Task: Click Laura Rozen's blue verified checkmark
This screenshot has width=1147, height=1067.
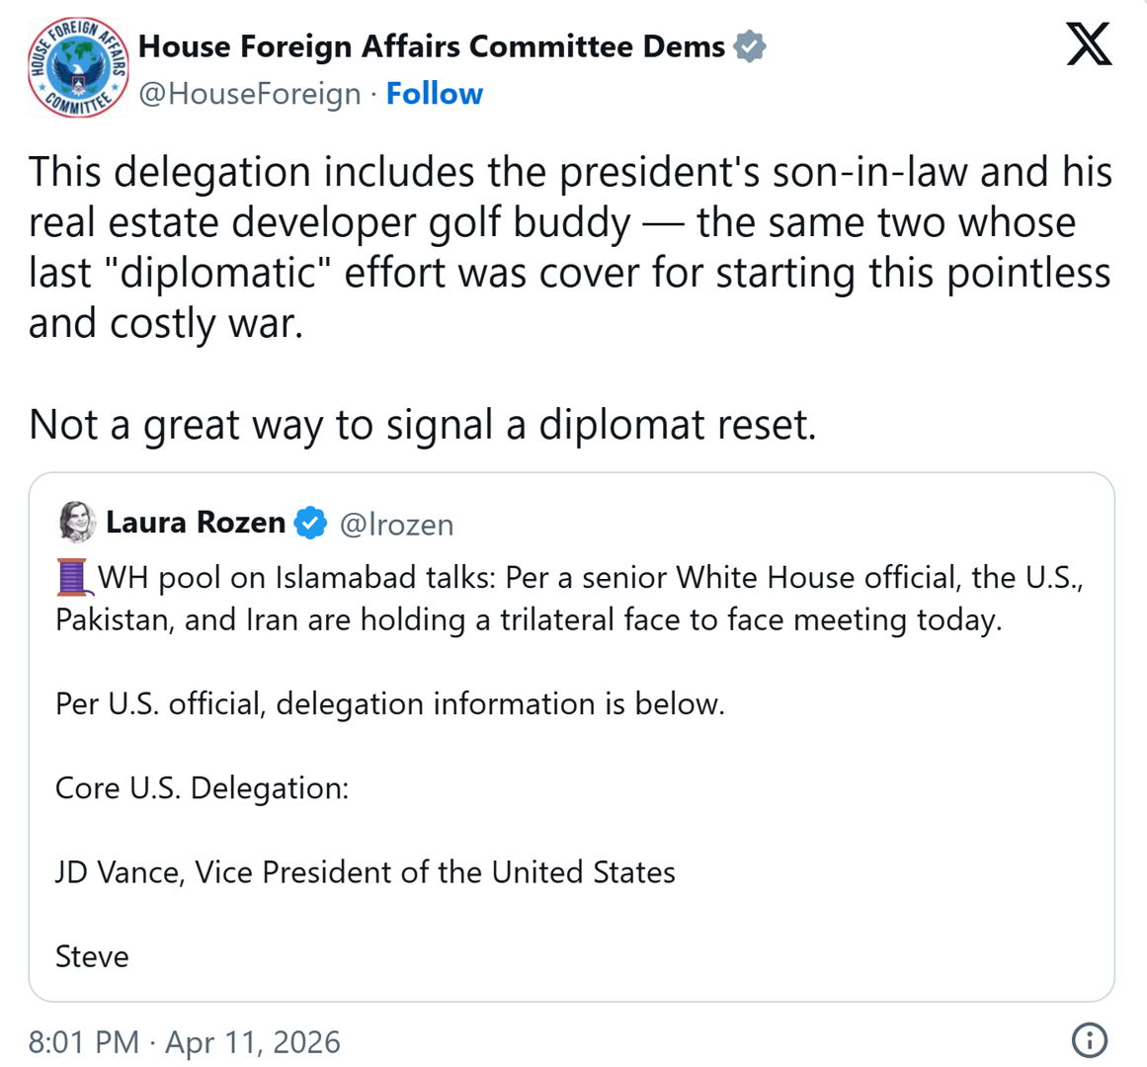Action: click(311, 523)
